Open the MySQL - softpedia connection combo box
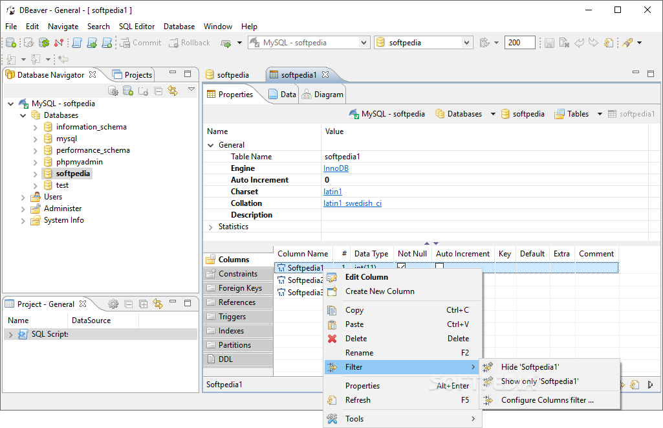Image resolution: width=663 pixels, height=428 pixels. (309, 43)
